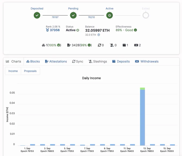This screenshot has width=182, height=156.
Task: Select the Proposals chart sub-tab
Action: click(x=30, y=71)
